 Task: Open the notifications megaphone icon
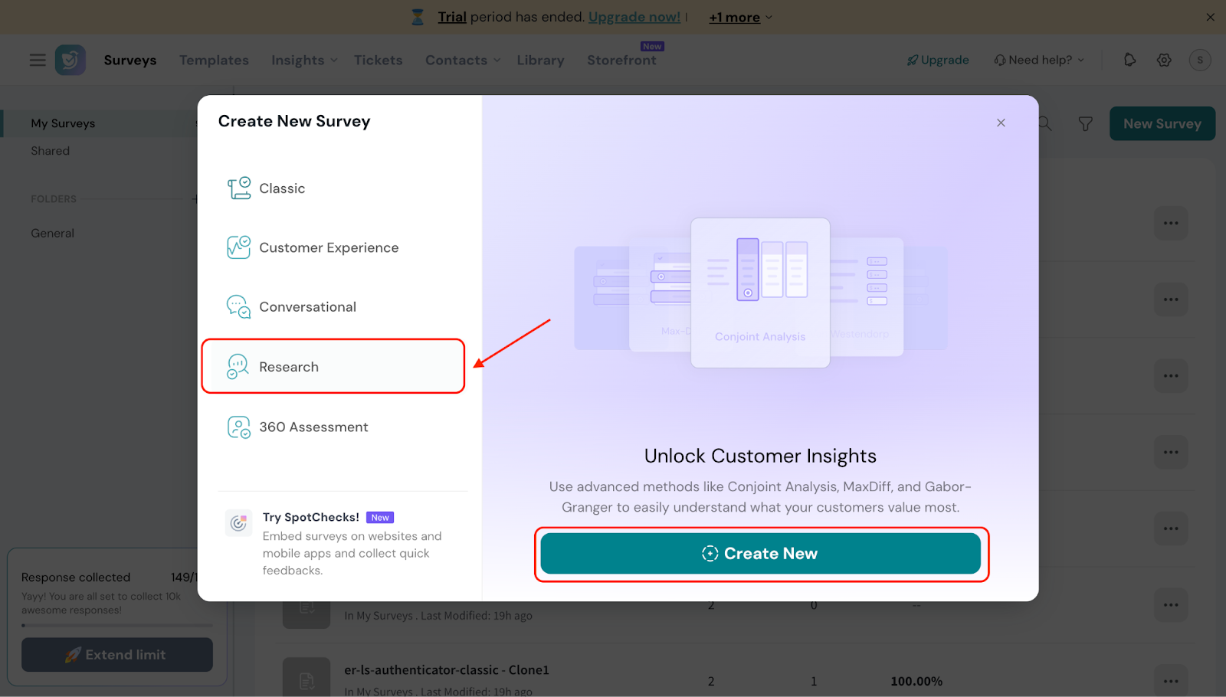1129,60
